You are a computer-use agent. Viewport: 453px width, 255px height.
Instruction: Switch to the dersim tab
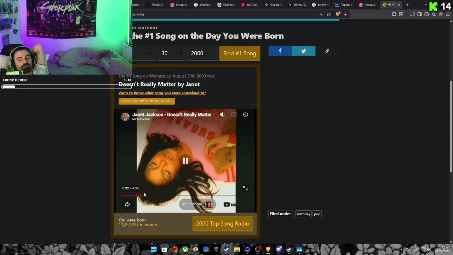320,5
